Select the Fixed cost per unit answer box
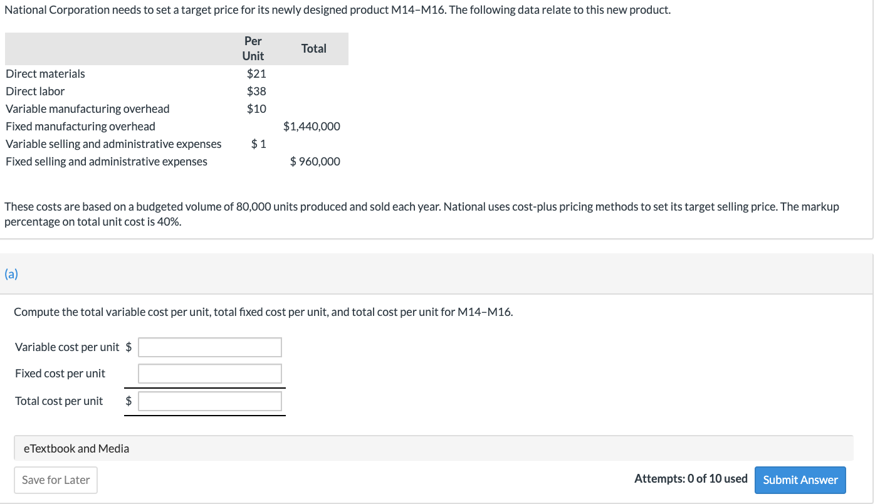Viewport: 880px width, 504px height. [x=209, y=373]
